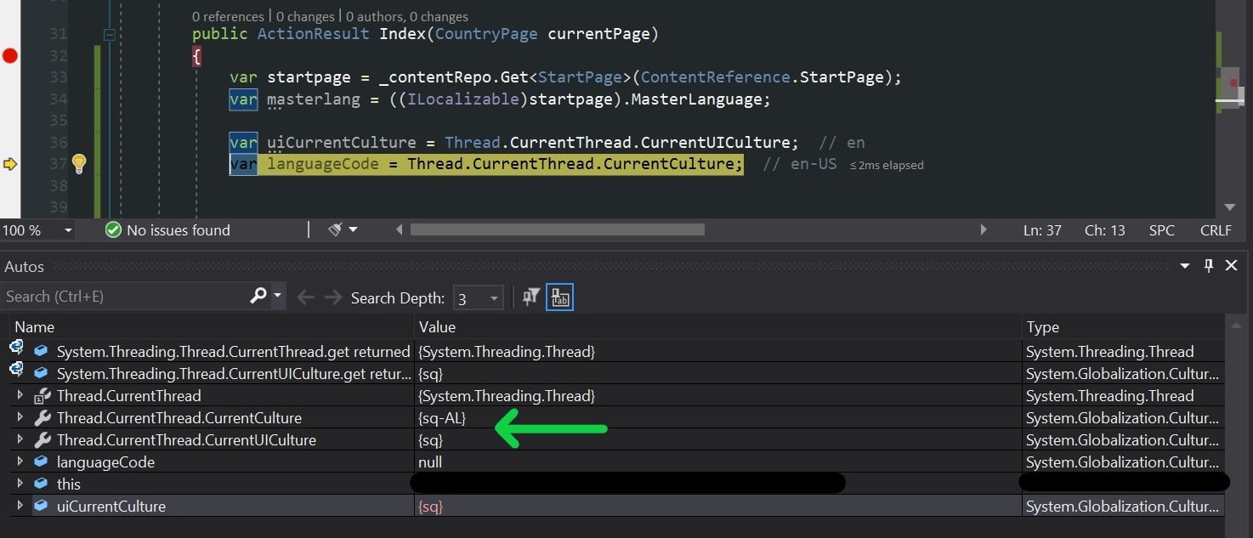The image size is (1253, 538).
Task: Expand the Thread.CurrentThread.CurrentCulture row
Action: pos(20,418)
